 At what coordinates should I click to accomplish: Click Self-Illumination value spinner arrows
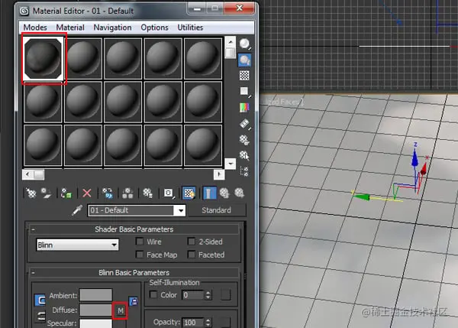point(208,295)
